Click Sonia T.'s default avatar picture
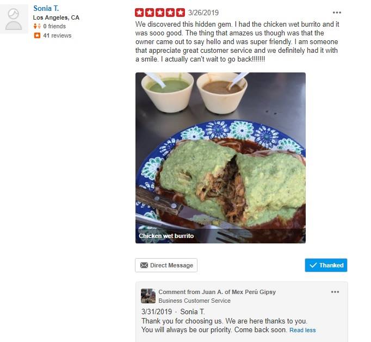The image size is (371, 342). pyautogui.click(x=14, y=19)
